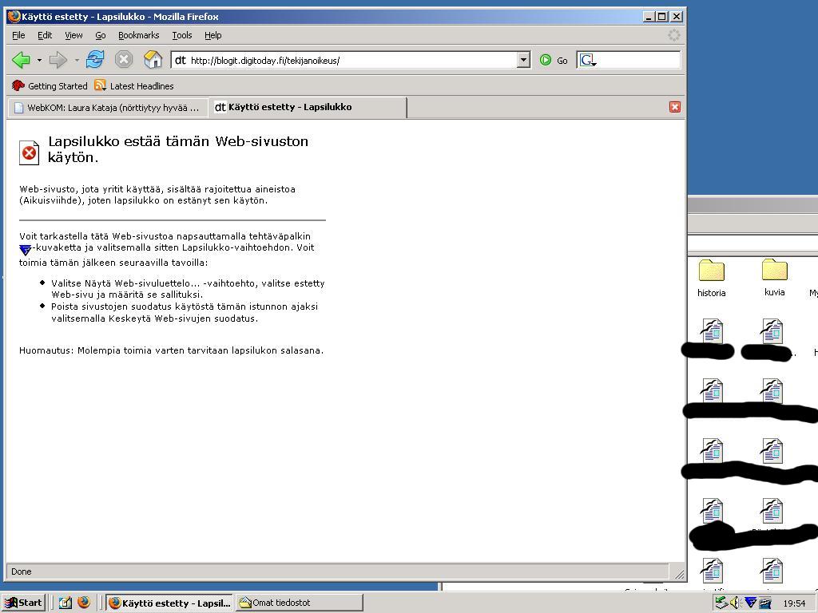818x613 pixels.
Task: Switch to the WebKOM Laura Kataja tab
Action: coord(107,107)
